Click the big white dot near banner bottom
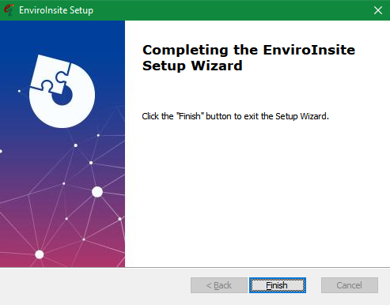Image resolution: width=390 pixels, height=305 pixels. (x=40, y=254)
